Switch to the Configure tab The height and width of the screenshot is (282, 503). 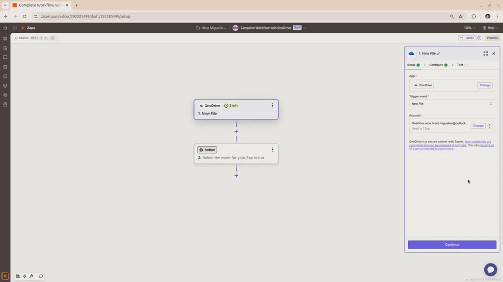tap(437, 65)
